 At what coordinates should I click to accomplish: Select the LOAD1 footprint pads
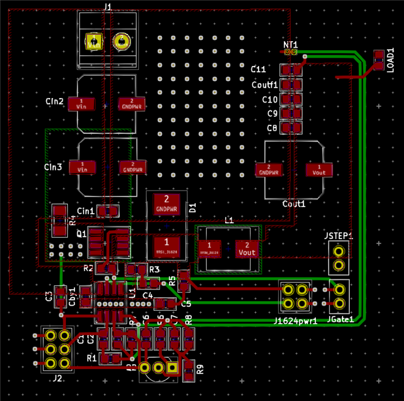click(x=379, y=60)
